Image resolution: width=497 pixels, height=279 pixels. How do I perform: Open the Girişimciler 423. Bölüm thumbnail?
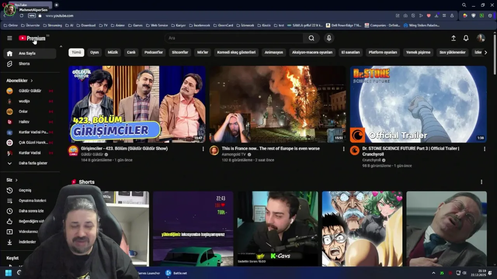click(137, 104)
